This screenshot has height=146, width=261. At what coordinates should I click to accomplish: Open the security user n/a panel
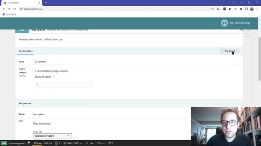90,143
